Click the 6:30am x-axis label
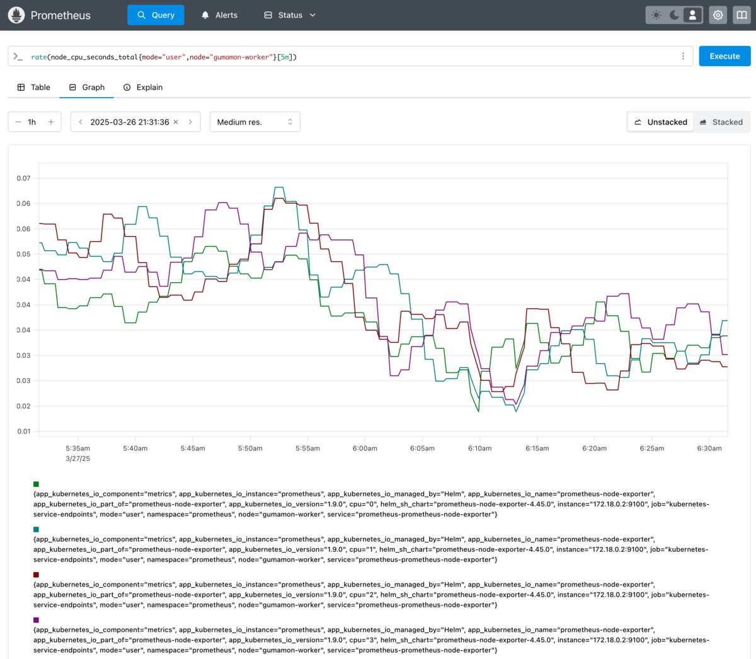 (x=709, y=449)
